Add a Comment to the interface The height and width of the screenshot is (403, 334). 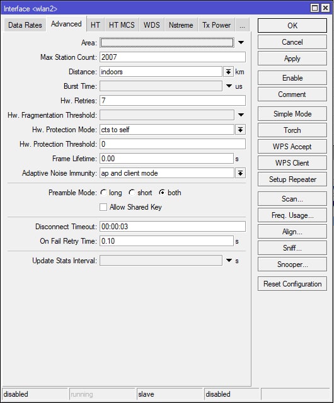(x=292, y=94)
